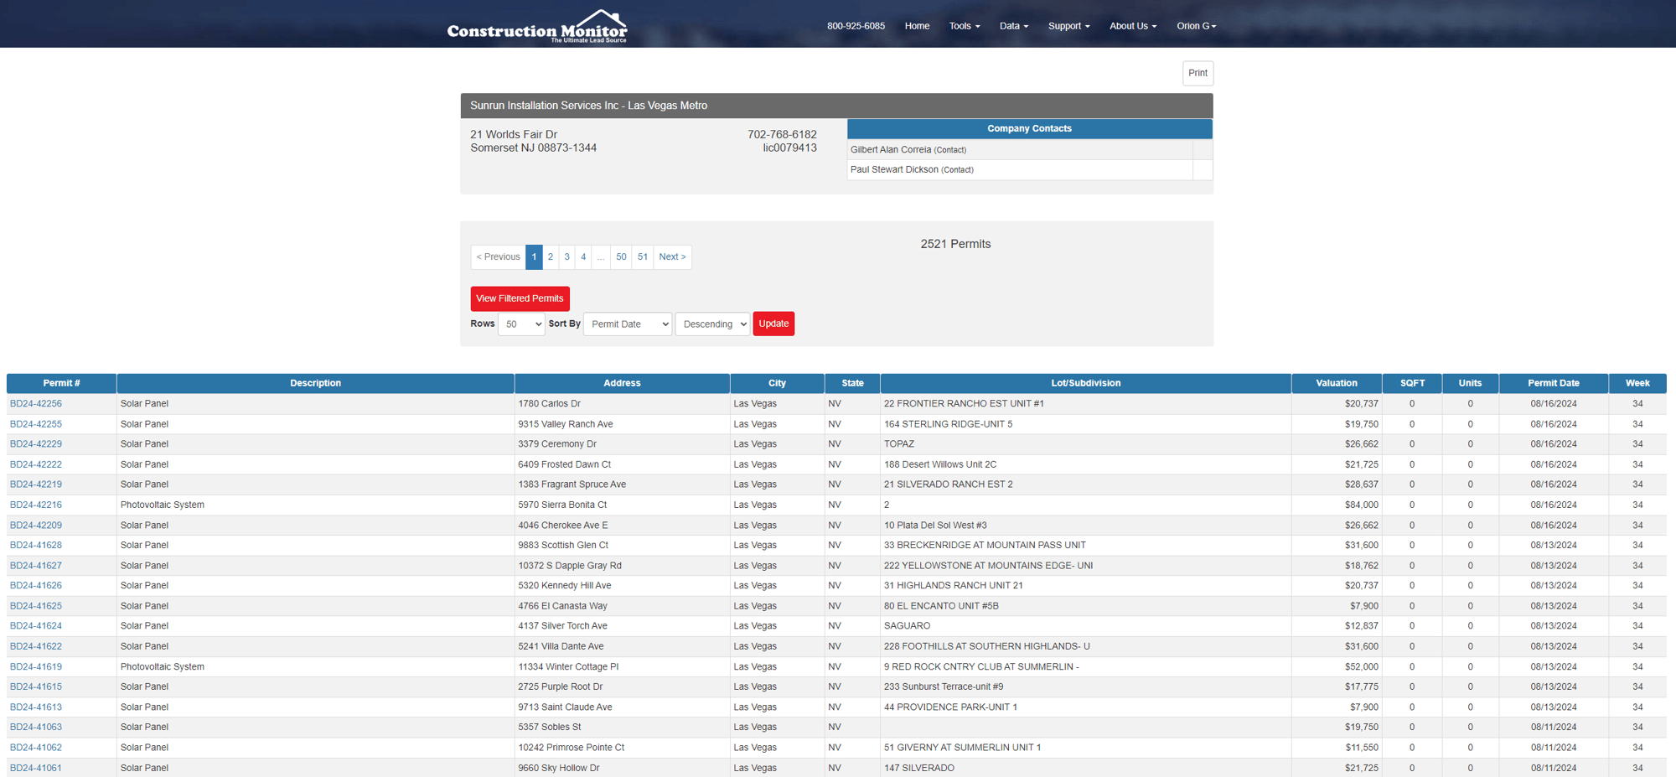Go to pagination page 2
Viewport: 1676px width, 777px height.
(551, 257)
